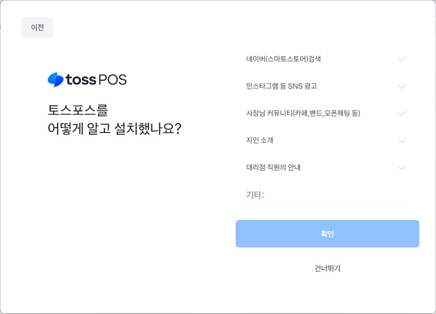This screenshot has width=436, height=314.
Task: Click the 어떻게 알고 설치했나요? question text
Action: (115, 129)
